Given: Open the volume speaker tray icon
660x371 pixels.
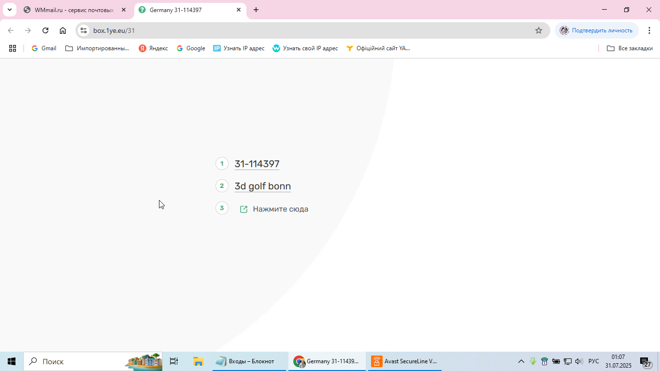Looking at the screenshot, I should pyautogui.click(x=579, y=361).
